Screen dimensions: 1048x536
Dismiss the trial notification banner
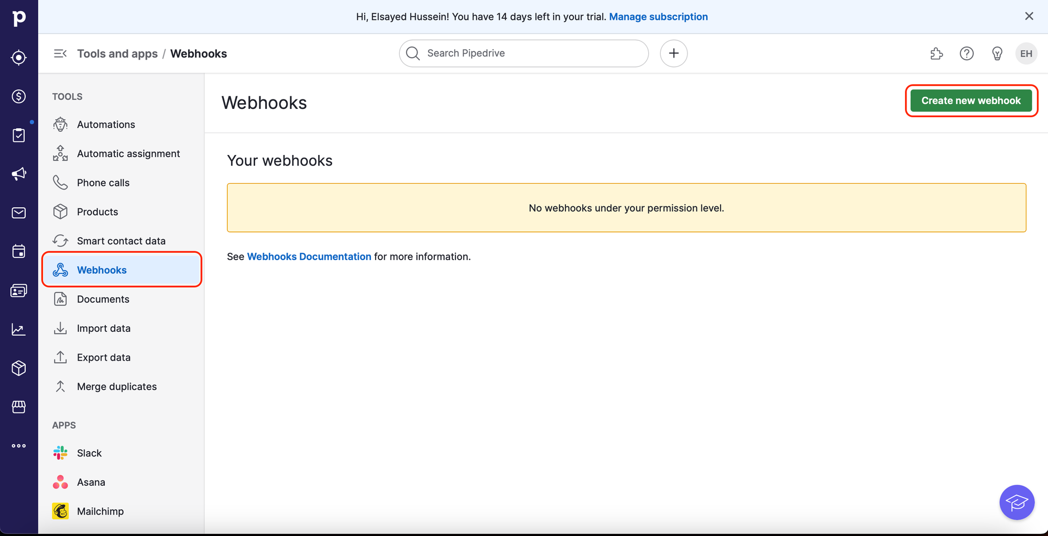pyautogui.click(x=1029, y=16)
